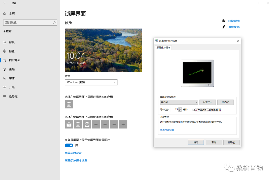The width and height of the screenshot is (272, 180).
Task: Close the screensaver settings dialog
Action: [x=238, y=41]
